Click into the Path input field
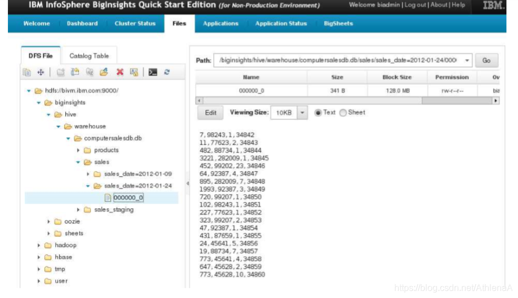 pos(338,60)
